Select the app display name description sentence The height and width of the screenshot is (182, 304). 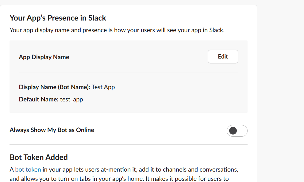tap(117, 30)
